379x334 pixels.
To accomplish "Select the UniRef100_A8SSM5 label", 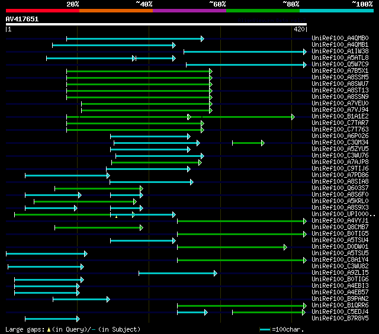I will click(x=340, y=78).
